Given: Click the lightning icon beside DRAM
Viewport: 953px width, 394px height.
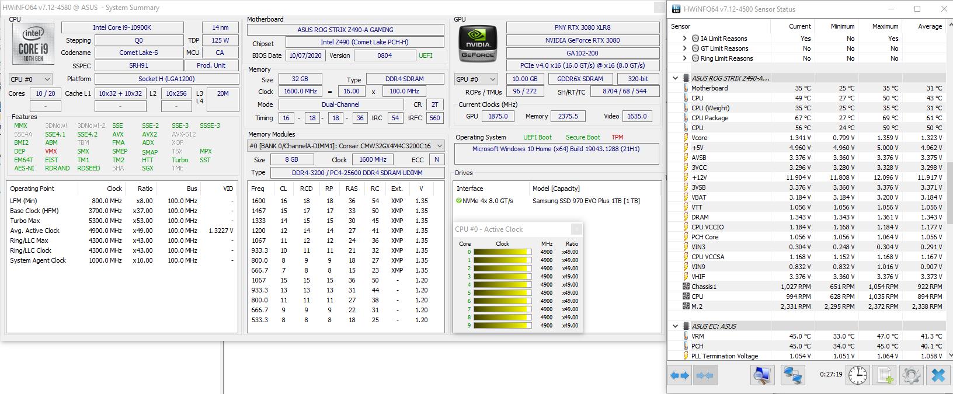Looking at the screenshot, I should coord(686,217).
